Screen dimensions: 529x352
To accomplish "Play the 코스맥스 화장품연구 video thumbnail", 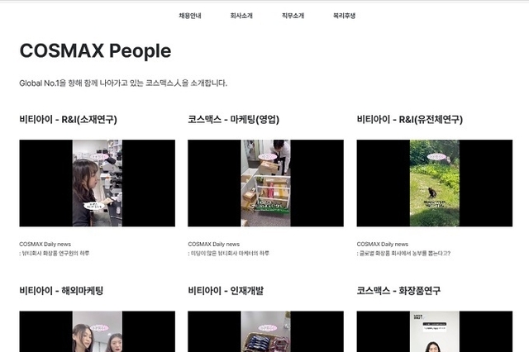I will point(435,331).
